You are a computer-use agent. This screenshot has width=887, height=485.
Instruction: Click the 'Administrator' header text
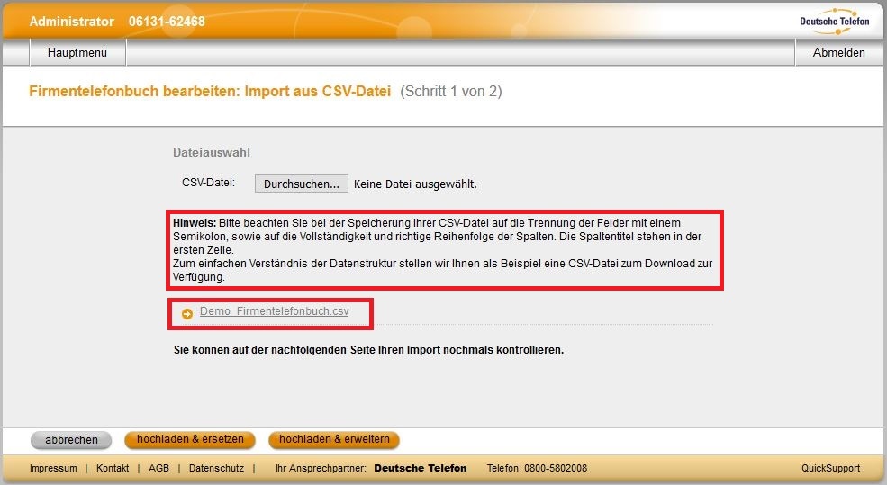pyautogui.click(x=72, y=22)
